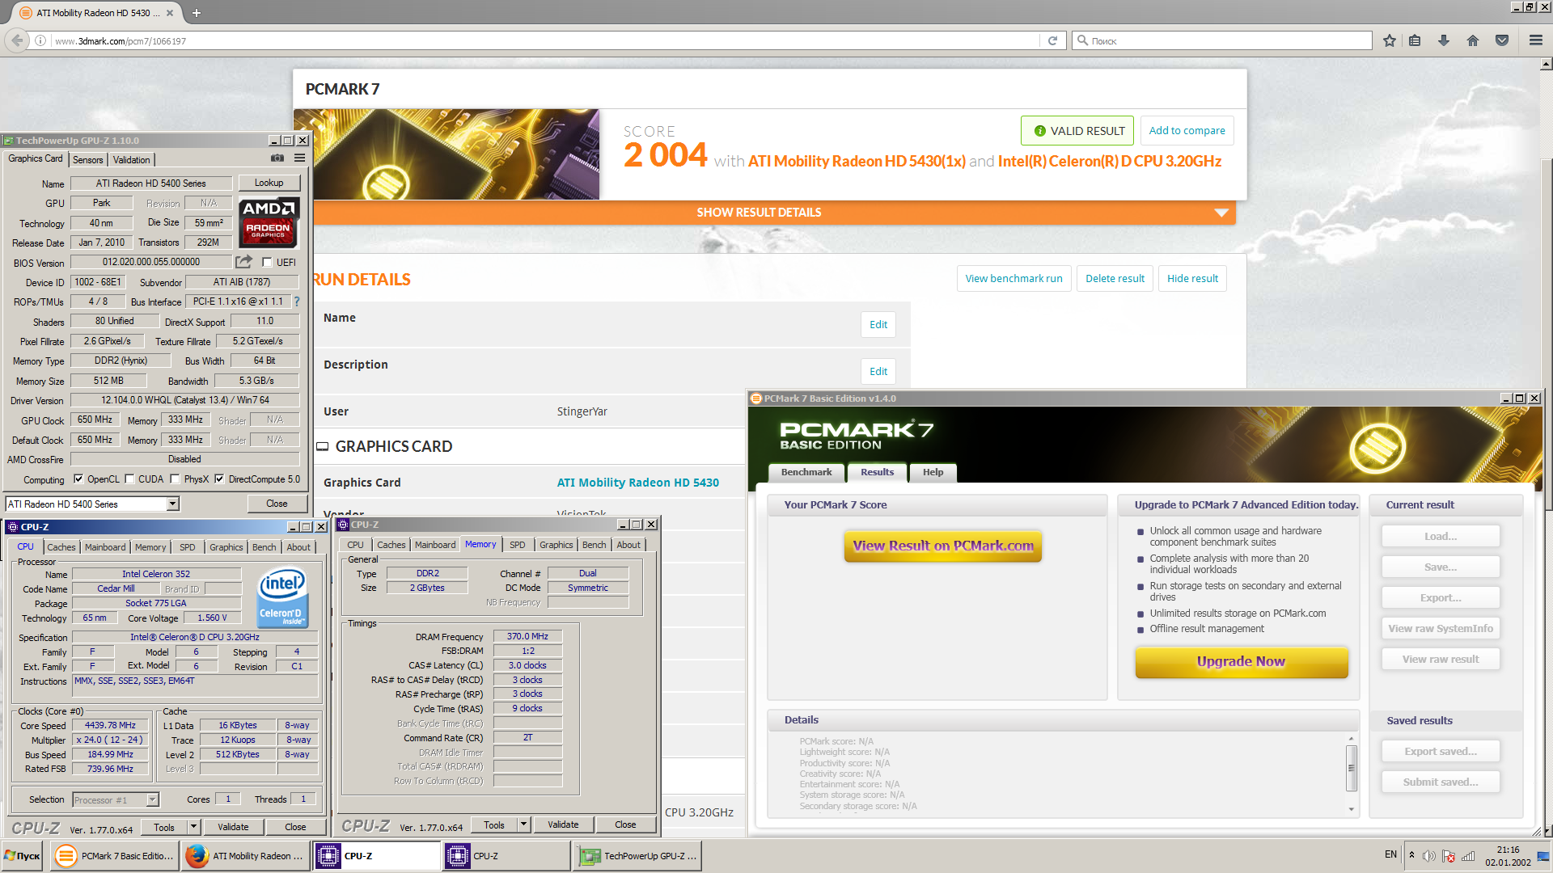The image size is (1553, 873).
Task: Click the Delete result button
Action: click(1115, 278)
